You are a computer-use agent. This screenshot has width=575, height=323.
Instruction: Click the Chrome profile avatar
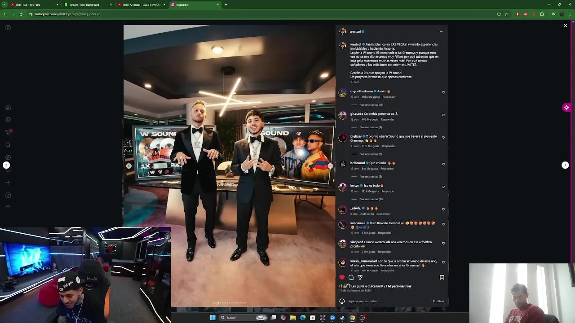click(x=562, y=14)
